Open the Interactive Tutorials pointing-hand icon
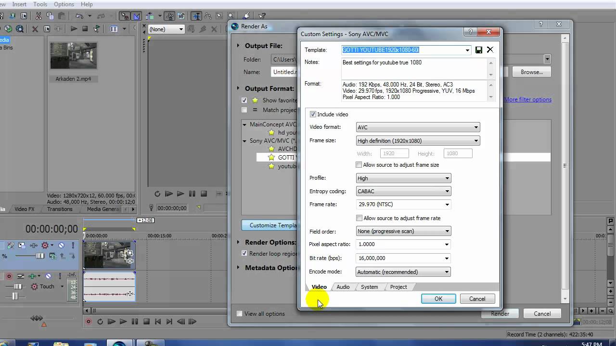This screenshot has width=616, height=346. [247, 16]
